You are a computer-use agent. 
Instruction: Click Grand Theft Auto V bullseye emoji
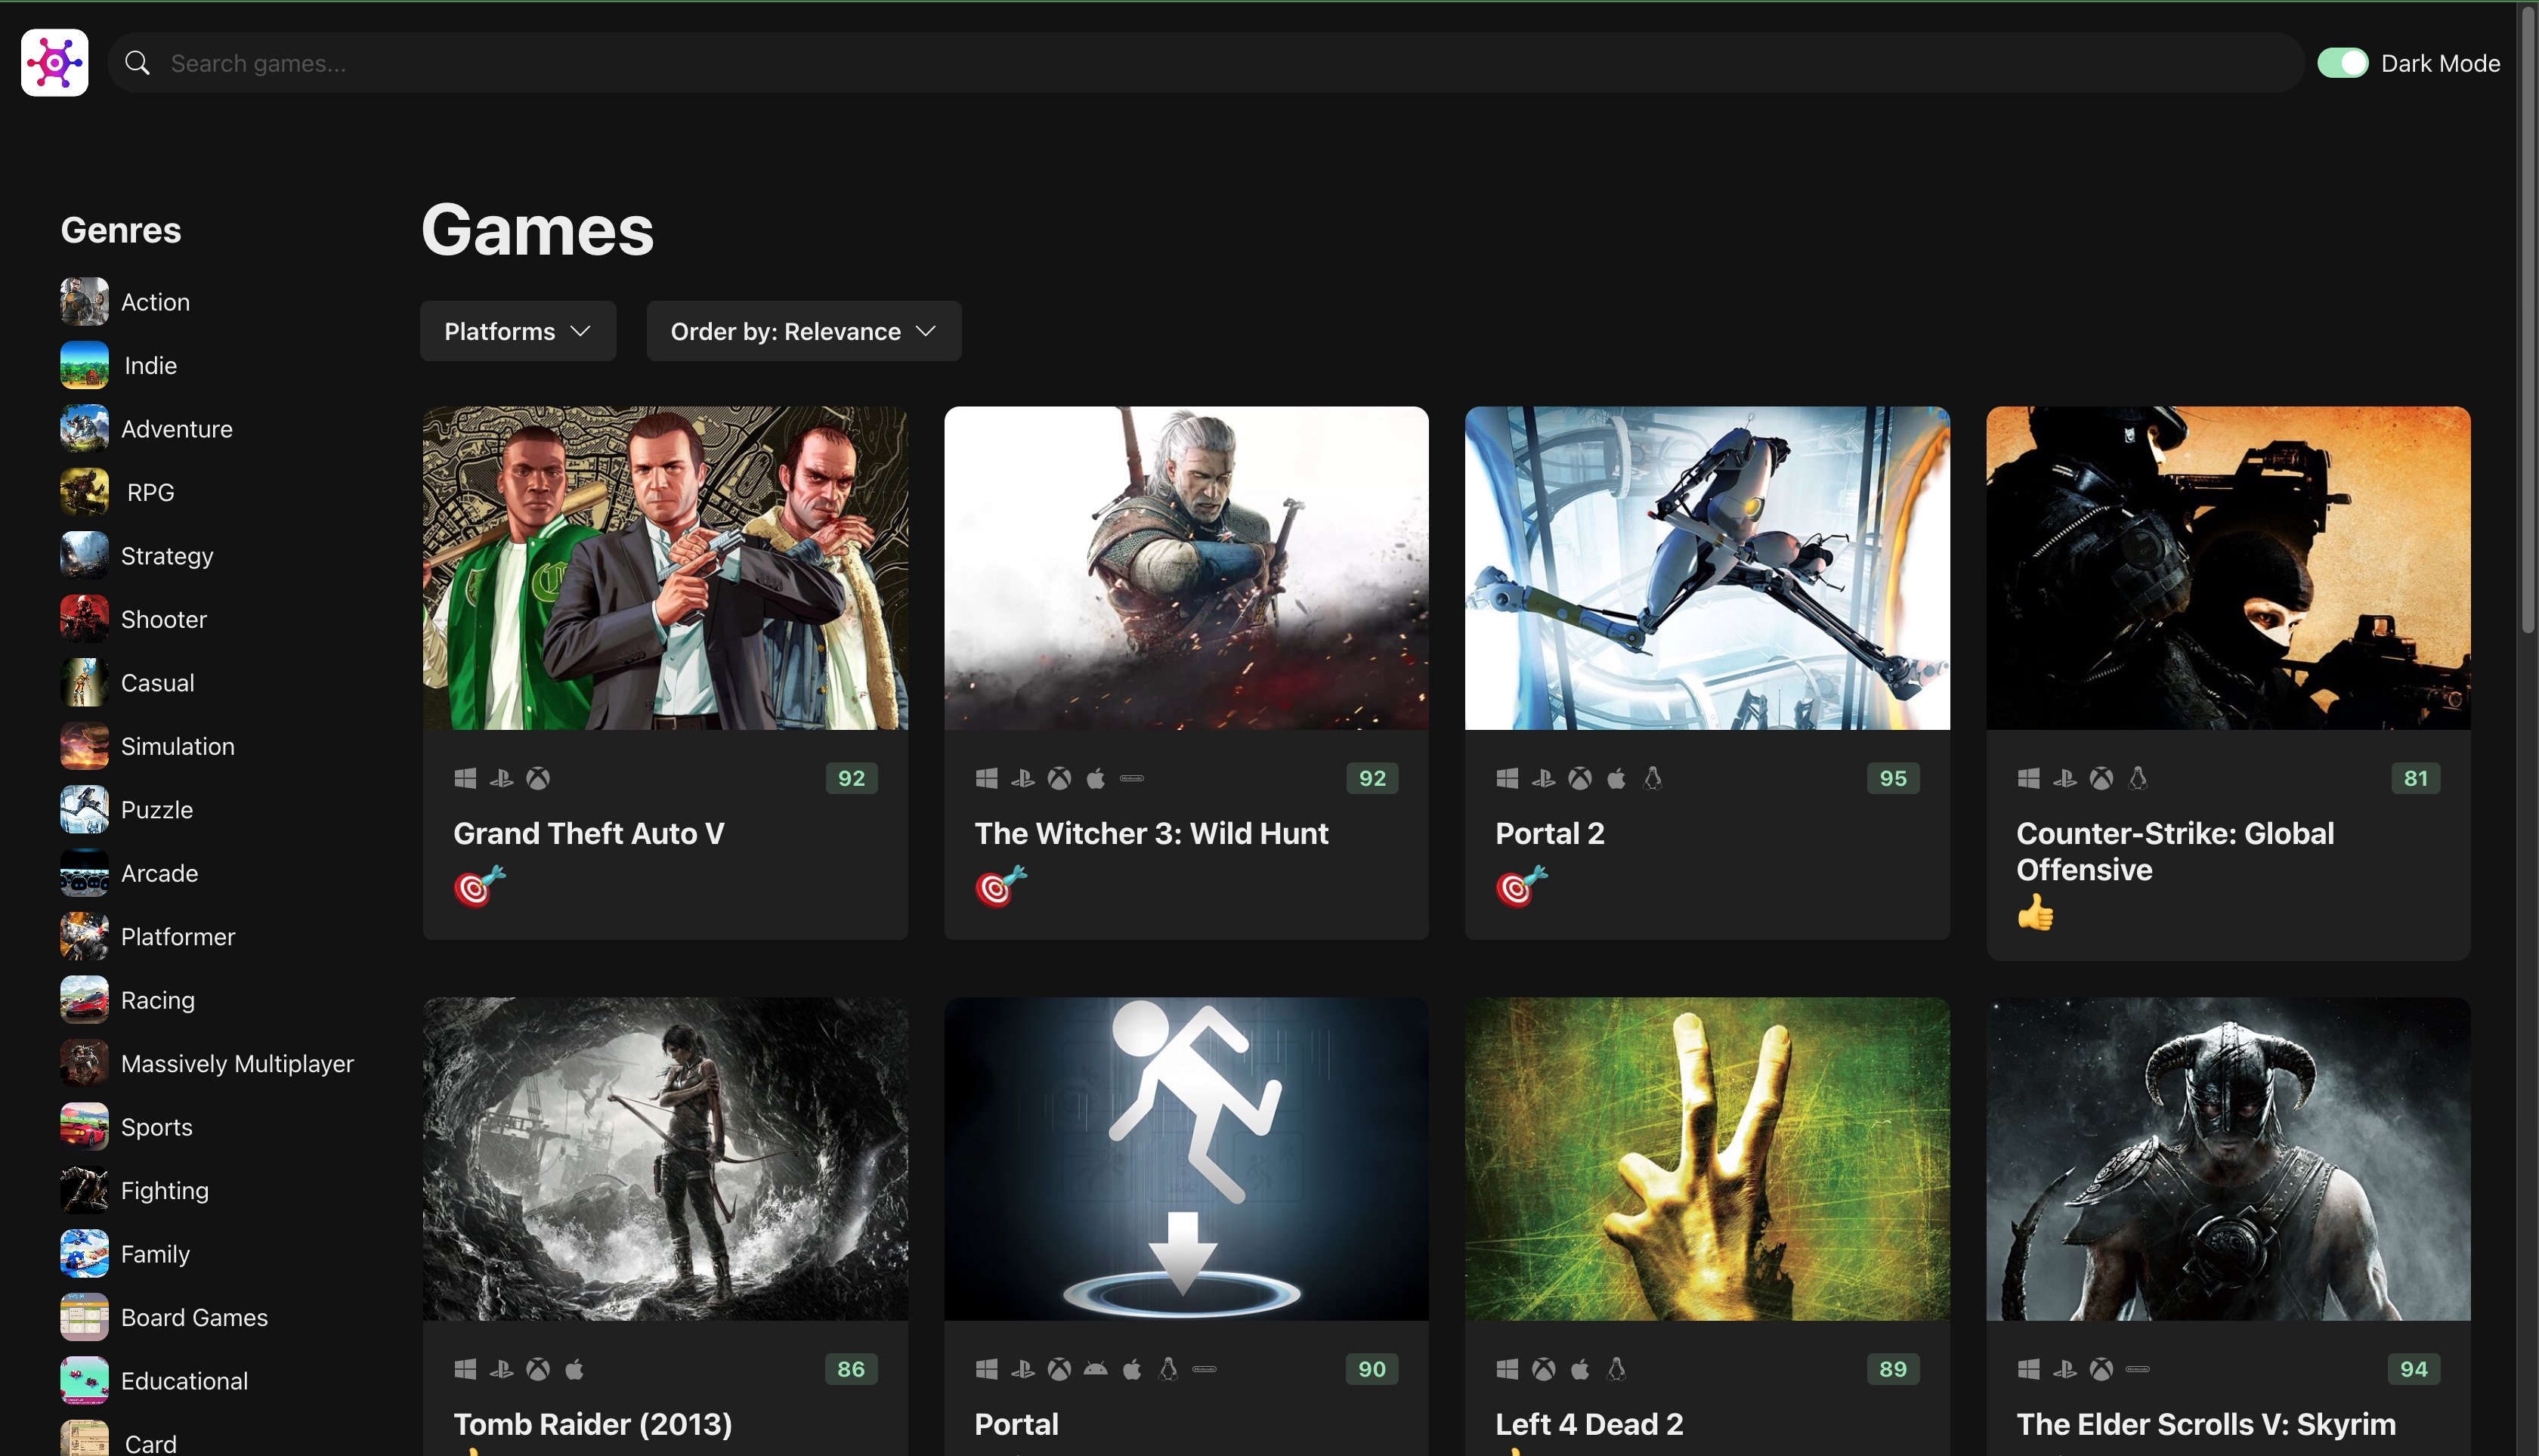[479, 886]
